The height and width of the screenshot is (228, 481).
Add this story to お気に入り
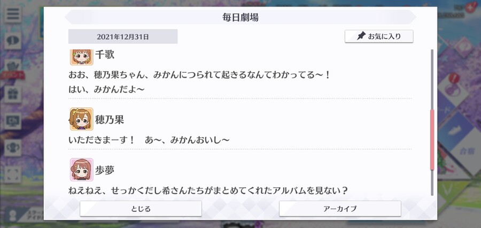(x=379, y=36)
